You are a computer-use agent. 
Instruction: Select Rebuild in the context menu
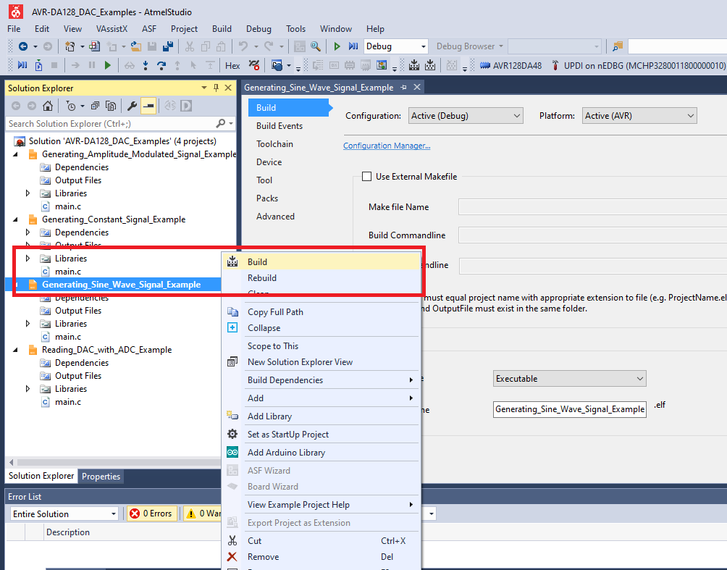(x=321, y=278)
